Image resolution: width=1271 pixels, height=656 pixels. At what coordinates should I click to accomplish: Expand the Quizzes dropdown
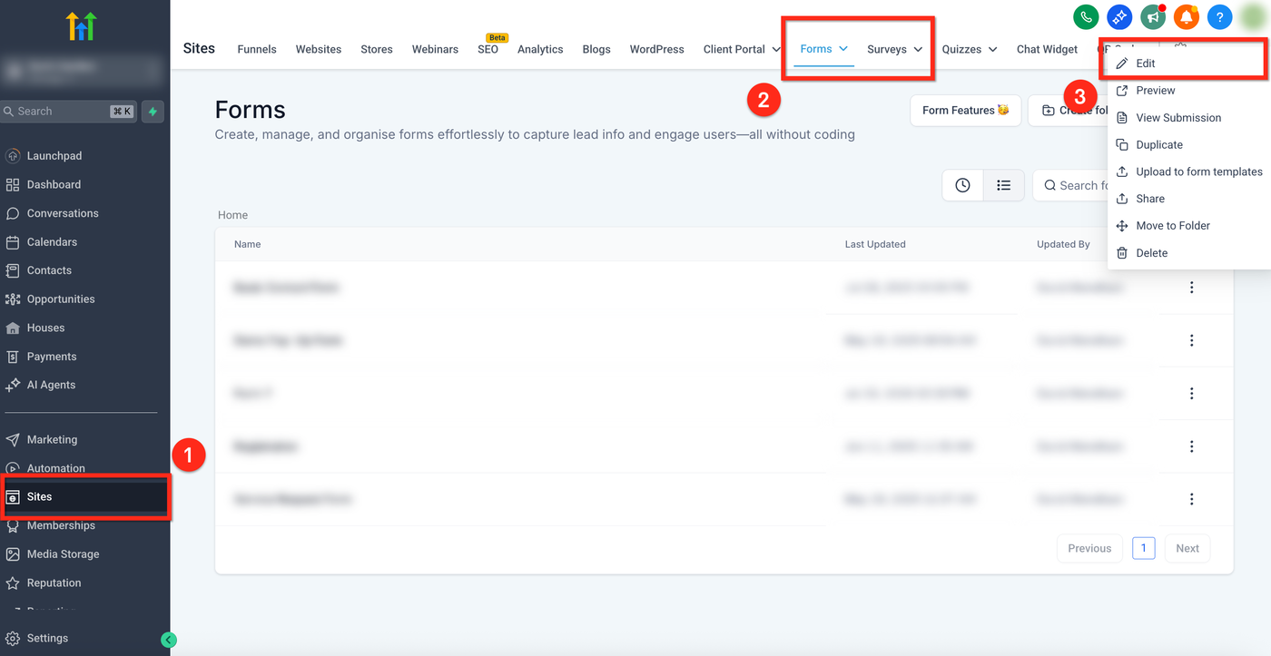click(x=992, y=49)
